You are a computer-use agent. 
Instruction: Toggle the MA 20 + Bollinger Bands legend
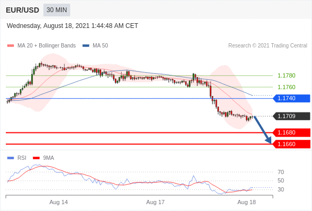click(x=47, y=46)
